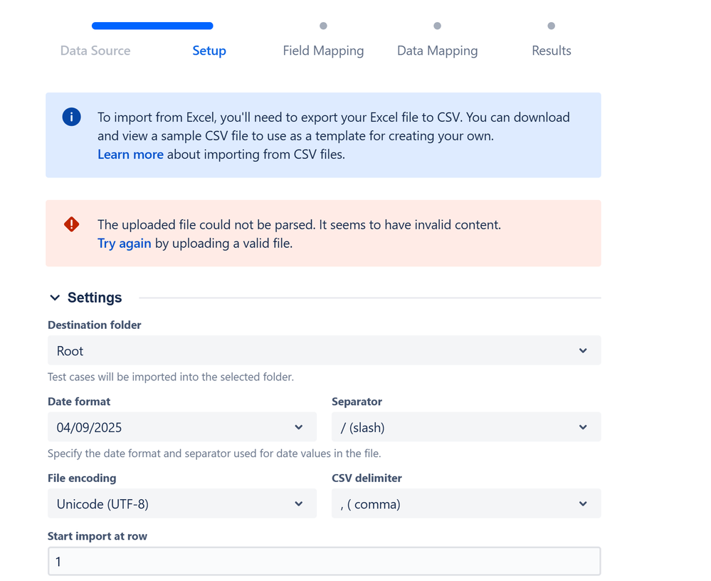711x581 pixels.
Task: Click the Field Mapping step dot
Action: pyautogui.click(x=323, y=26)
